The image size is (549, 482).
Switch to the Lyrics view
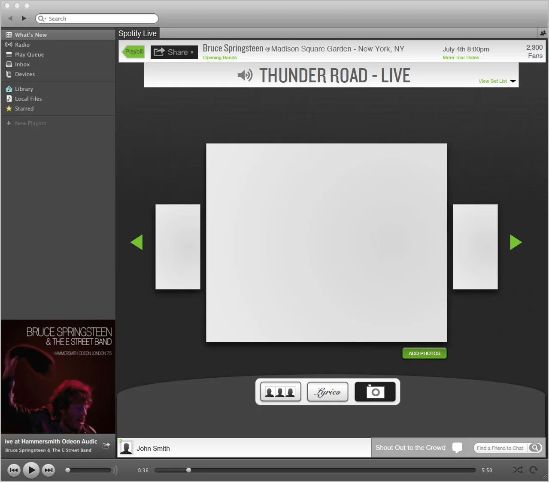point(328,392)
